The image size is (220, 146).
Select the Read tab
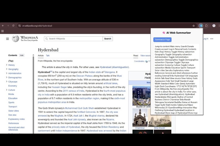[x=136, y=55]
